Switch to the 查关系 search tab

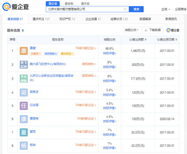[x=85, y=4]
